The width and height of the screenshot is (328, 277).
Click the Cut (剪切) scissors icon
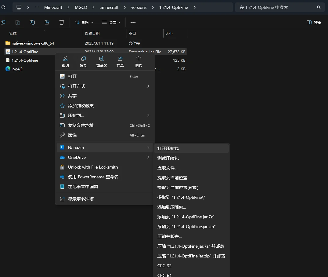coord(65,59)
